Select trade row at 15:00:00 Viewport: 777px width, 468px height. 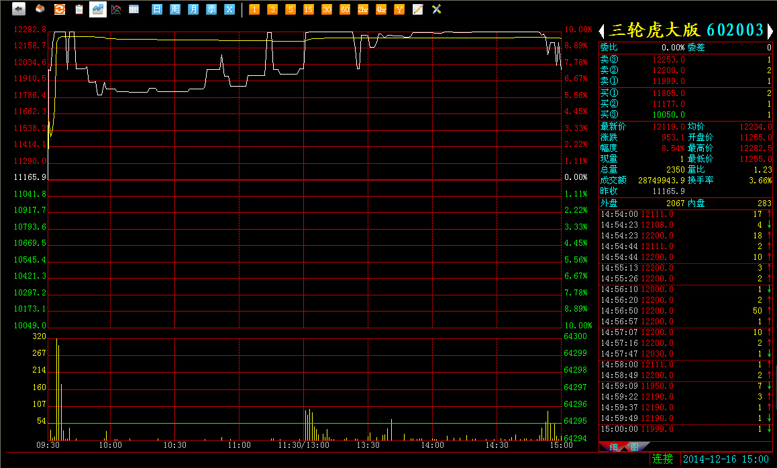(686, 429)
